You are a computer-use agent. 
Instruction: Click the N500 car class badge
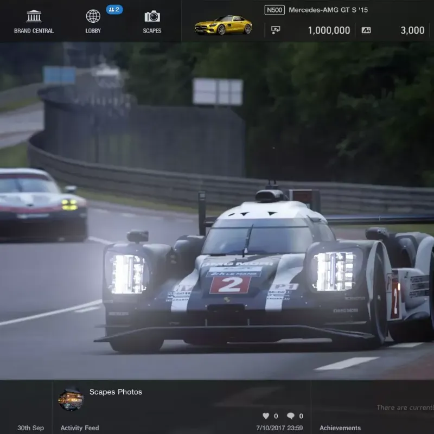click(x=274, y=10)
